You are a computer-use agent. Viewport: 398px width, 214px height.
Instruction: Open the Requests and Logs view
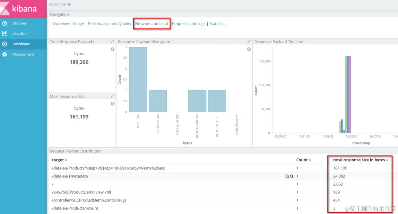click(x=189, y=23)
